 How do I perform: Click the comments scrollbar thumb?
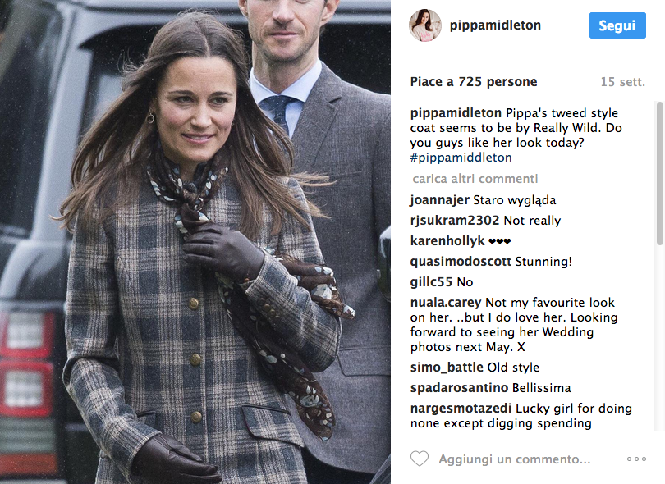pyautogui.click(x=659, y=174)
